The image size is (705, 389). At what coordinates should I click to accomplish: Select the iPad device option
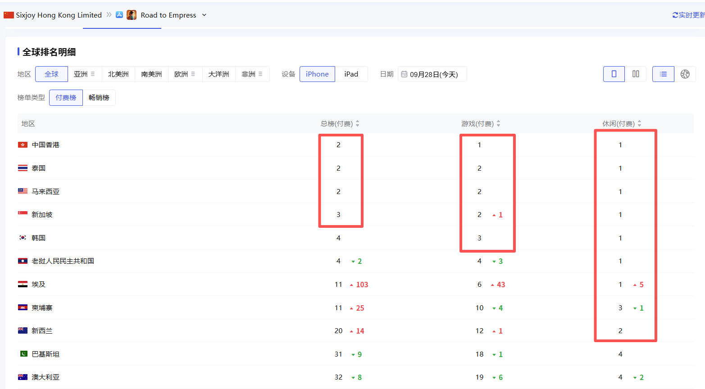351,74
